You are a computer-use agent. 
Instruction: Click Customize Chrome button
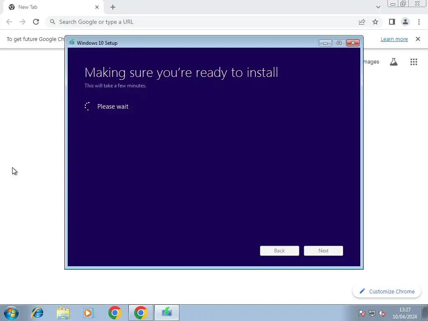(387, 291)
